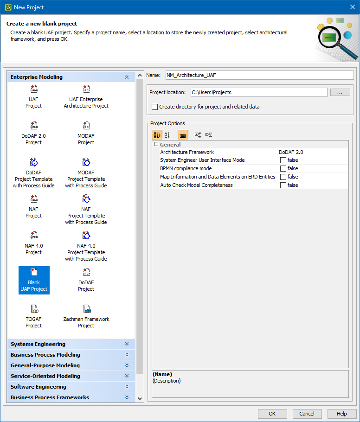Click the expand all properties icon
This screenshot has width=360, height=422.
[x=198, y=135]
